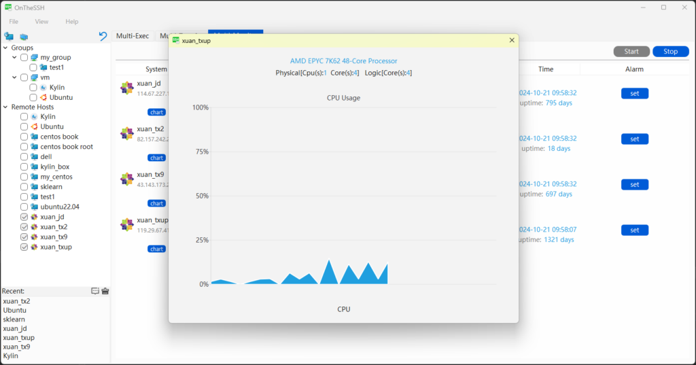
Task: Click the refresh arrow above host tree
Action: pos(103,36)
